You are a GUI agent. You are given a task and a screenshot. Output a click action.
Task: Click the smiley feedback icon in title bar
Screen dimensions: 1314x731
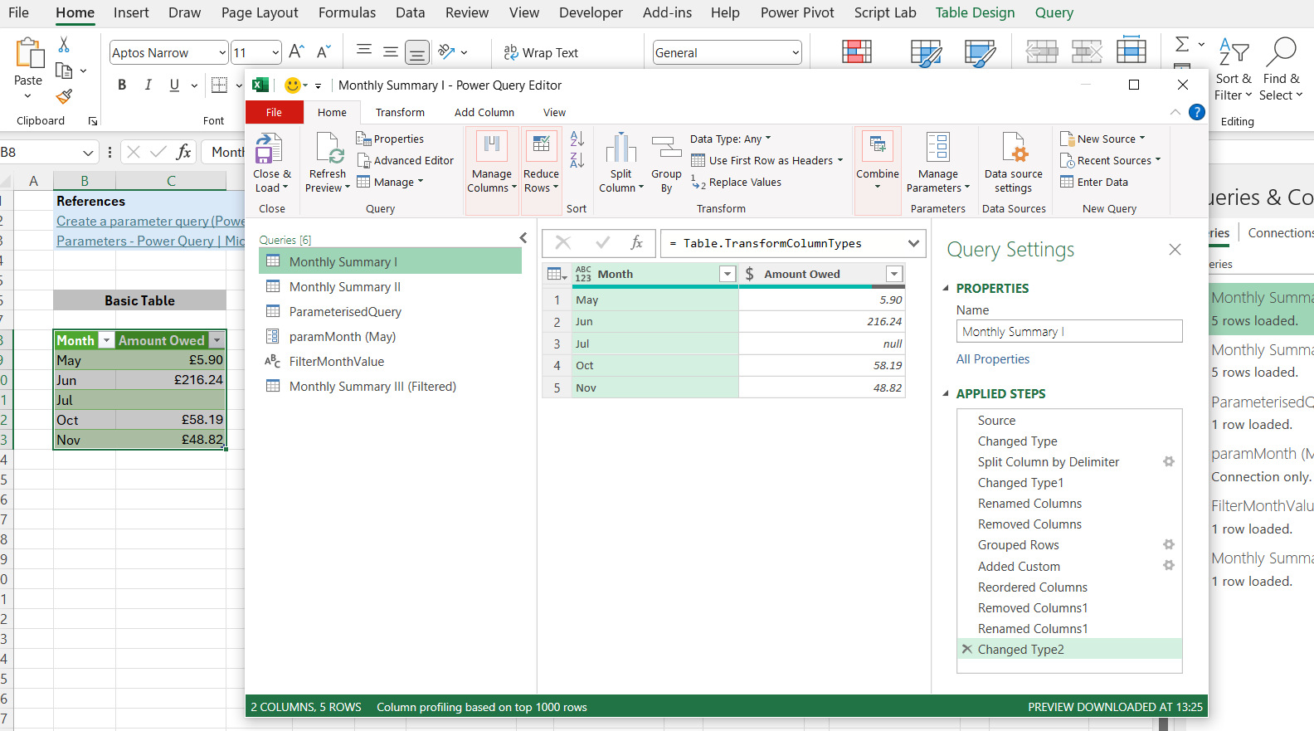(x=292, y=85)
